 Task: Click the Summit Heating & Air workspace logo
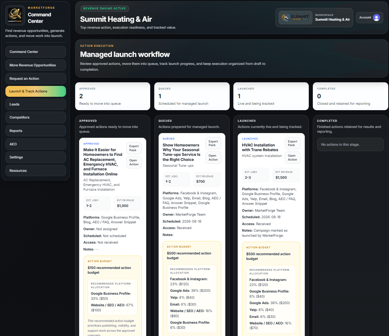[x=295, y=17]
